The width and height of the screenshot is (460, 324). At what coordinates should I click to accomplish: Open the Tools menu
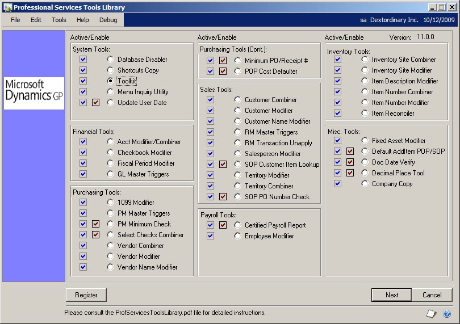[58, 20]
